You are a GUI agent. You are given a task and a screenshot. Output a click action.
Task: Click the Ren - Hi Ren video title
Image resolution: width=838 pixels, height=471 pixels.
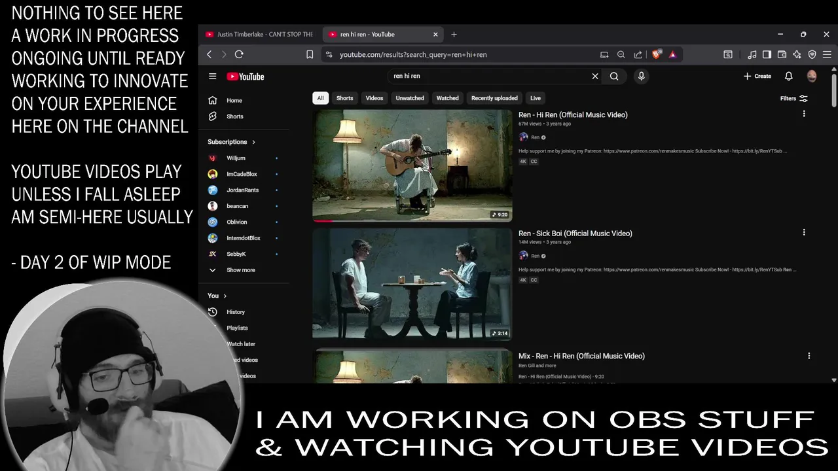click(573, 115)
